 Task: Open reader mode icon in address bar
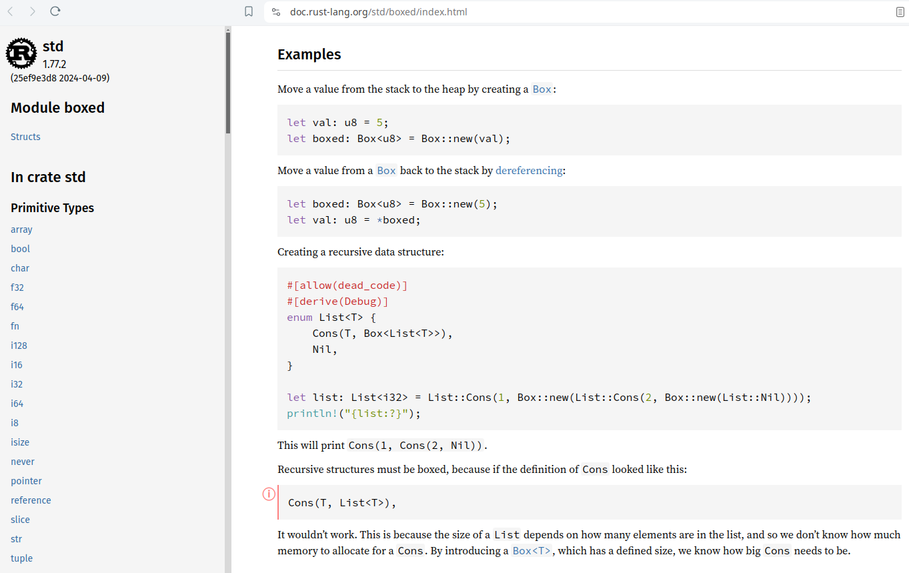900,11
